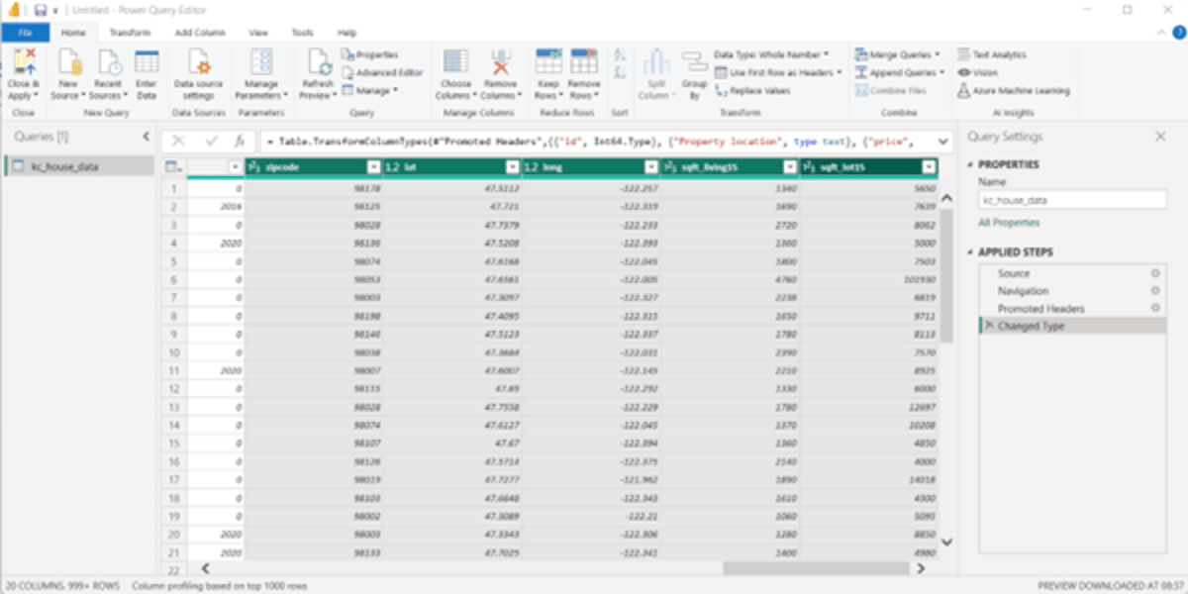This screenshot has height=594, width=1188.
Task: Switch to the Transform tab
Action: [130, 33]
